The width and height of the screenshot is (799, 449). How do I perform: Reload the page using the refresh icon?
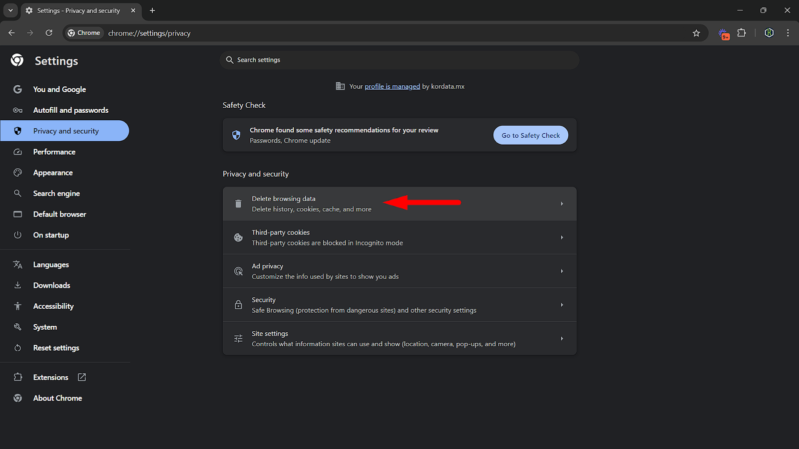[x=49, y=33]
